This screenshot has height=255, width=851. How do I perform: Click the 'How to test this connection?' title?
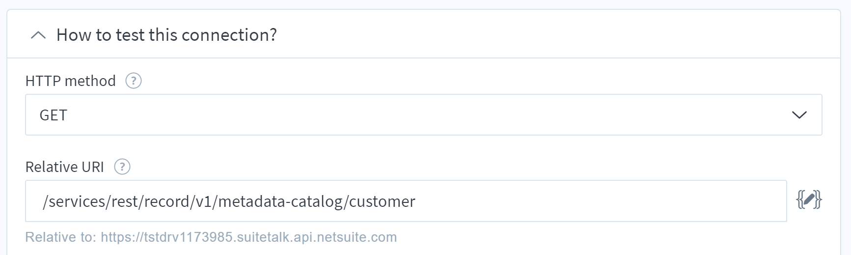click(167, 35)
